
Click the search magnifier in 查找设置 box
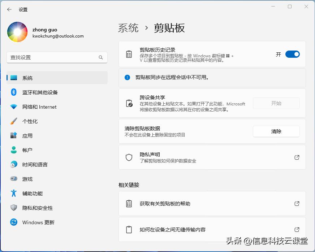[101, 57]
